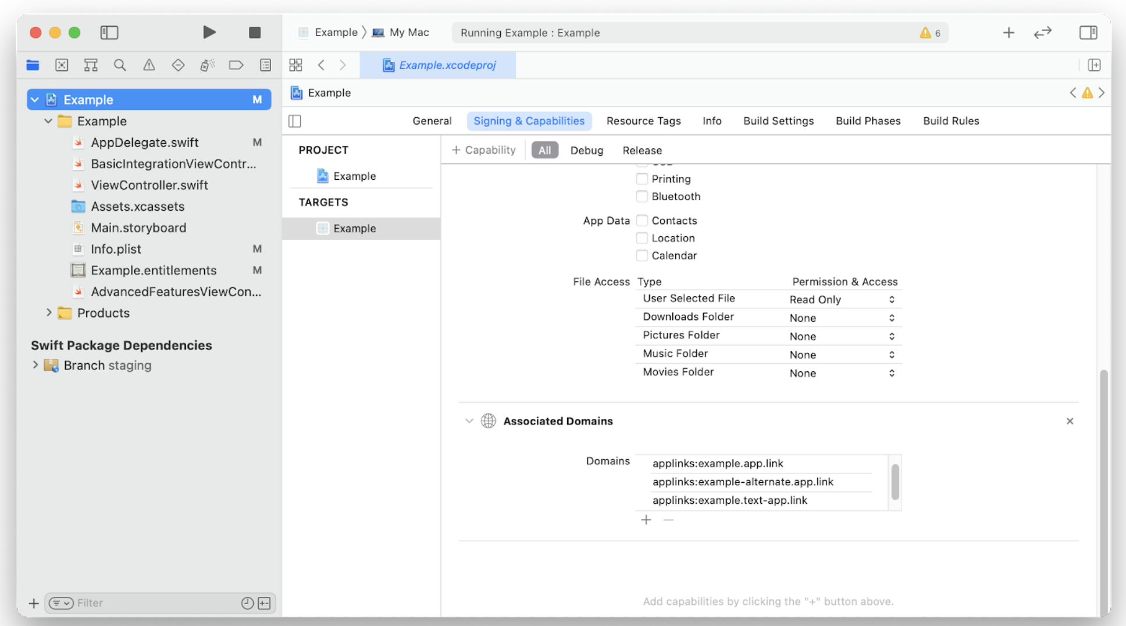Run the project with the play button
The image size is (1126, 626).
tap(209, 33)
